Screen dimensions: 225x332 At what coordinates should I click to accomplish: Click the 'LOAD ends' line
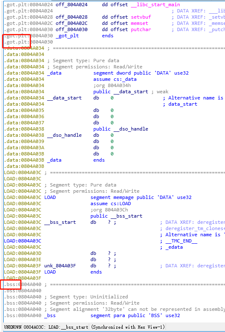(x=73, y=272)
